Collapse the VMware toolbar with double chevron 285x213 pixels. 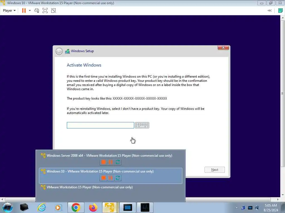pos(269,11)
